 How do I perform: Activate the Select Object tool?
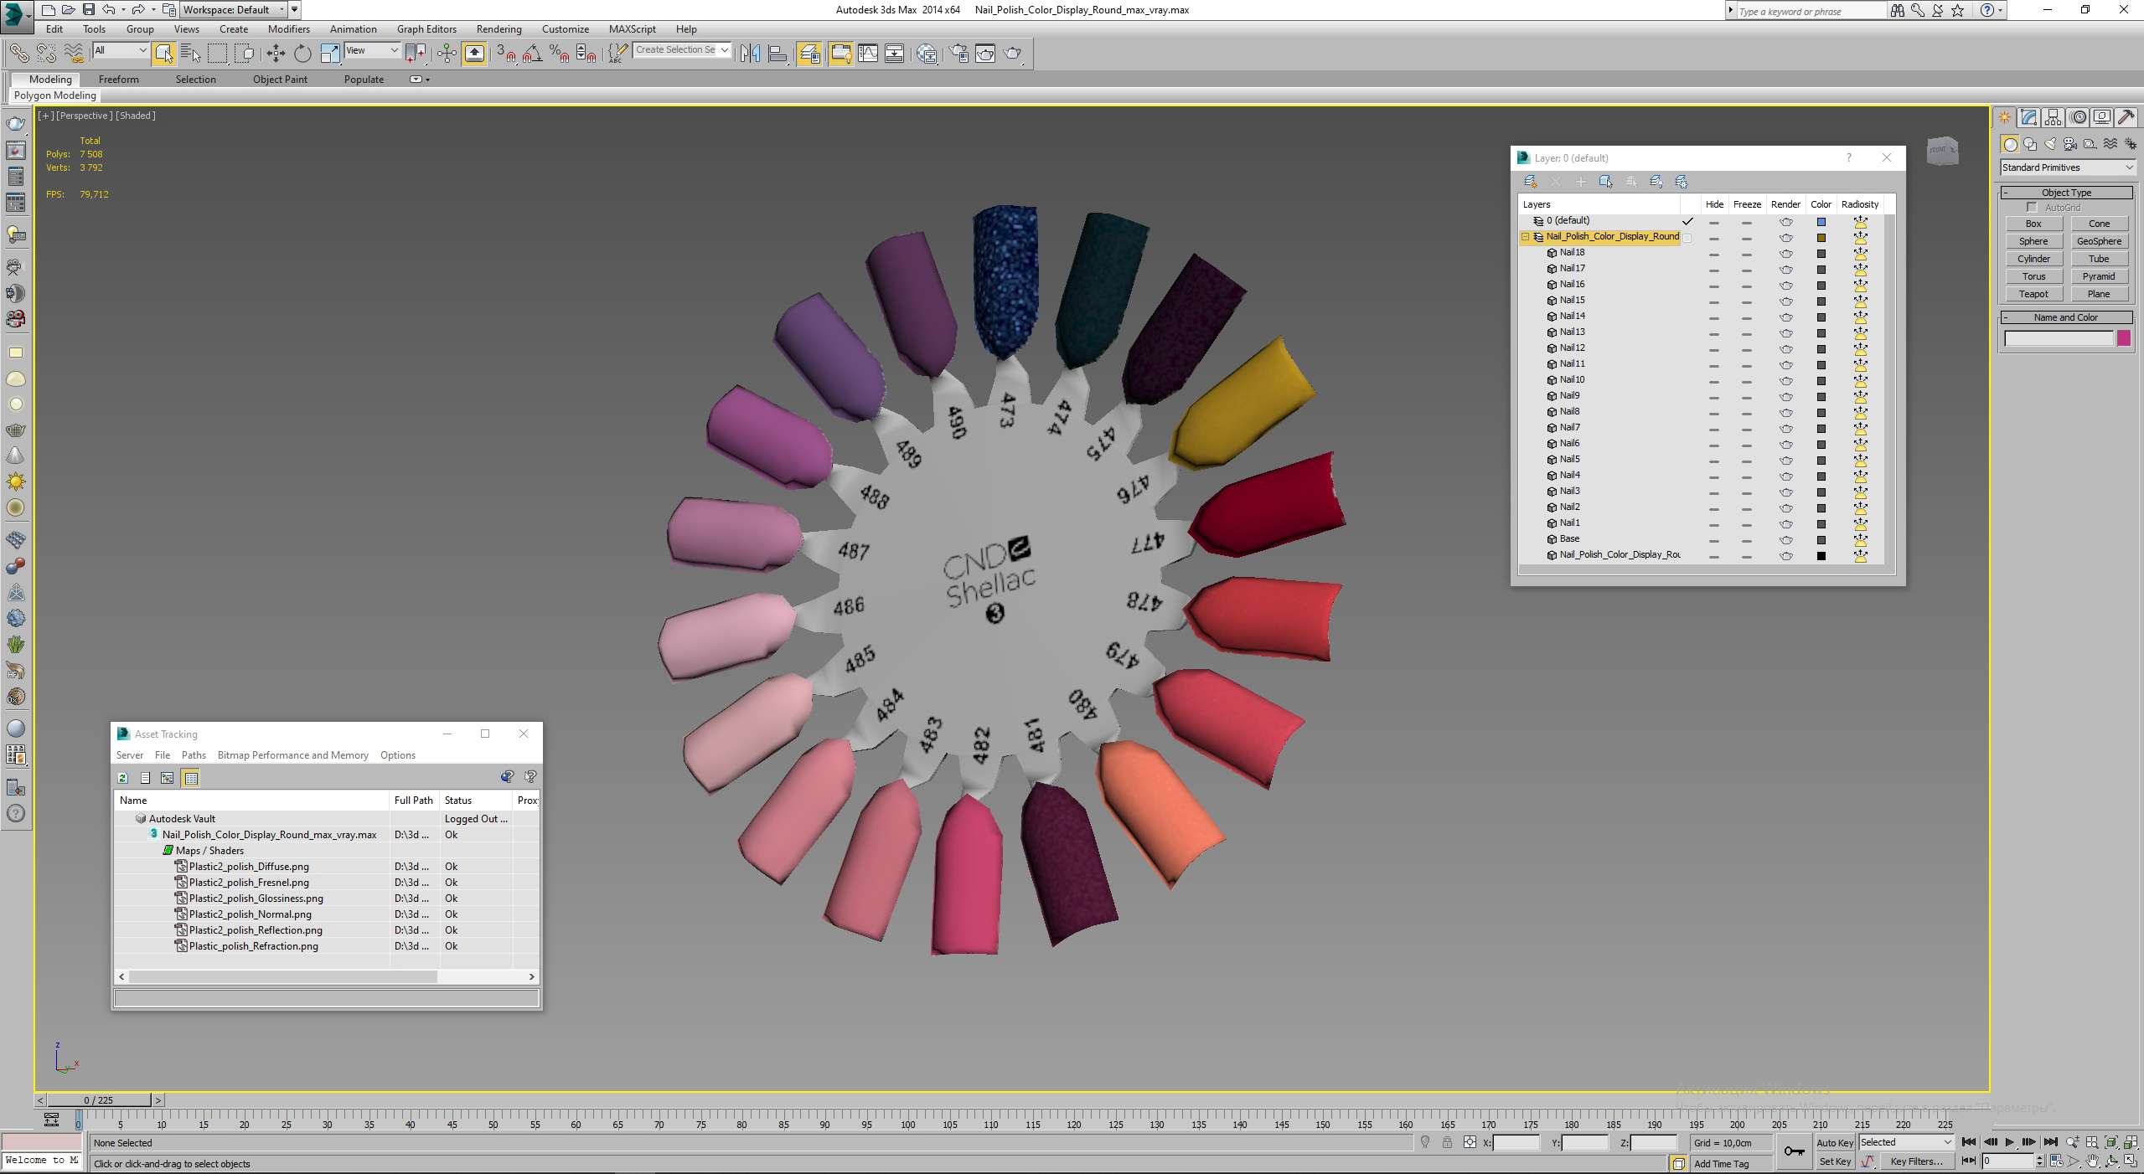coord(164,54)
